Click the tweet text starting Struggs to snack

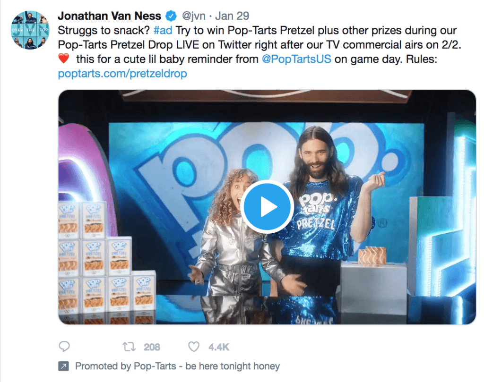point(259,52)
